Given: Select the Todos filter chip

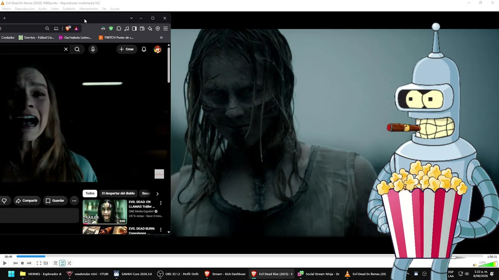Looking at the screenshot, I should 90,193.
